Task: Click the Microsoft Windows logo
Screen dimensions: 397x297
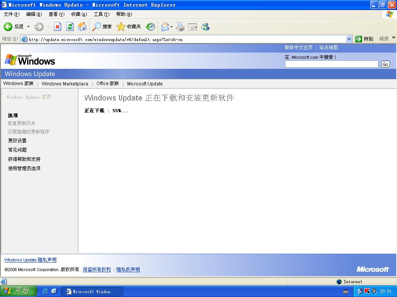Action: click(x=30, y=60)
